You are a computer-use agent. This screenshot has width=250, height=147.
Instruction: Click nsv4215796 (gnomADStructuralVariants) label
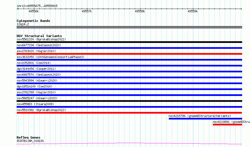pos(200,116)
